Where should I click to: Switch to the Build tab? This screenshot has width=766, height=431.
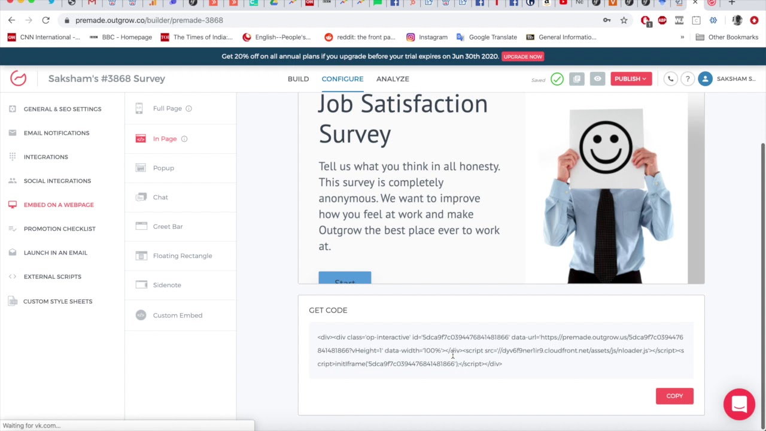coord(298,79)
